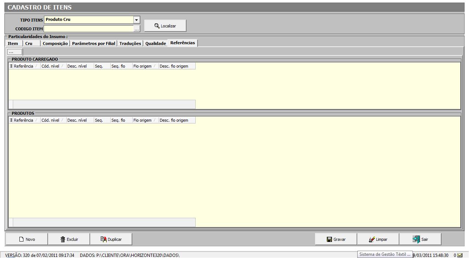The height and width of the screenshot is (258, 469).
Task: Click the magnifier icon on Localizar
Action: point(157,26)
